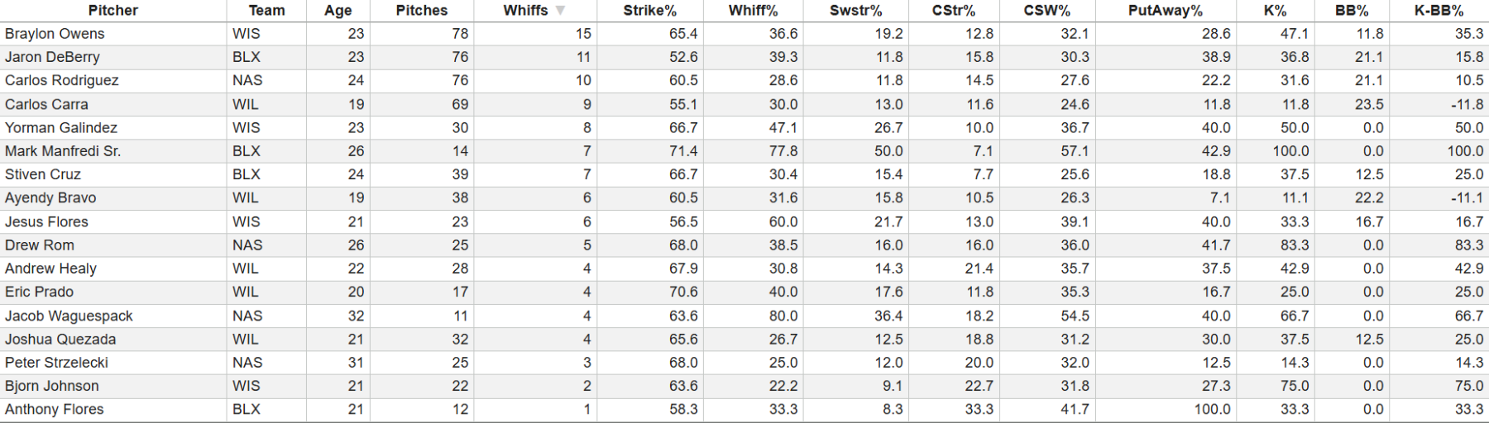The width and height of the screenshot is (1489, 423).
Task: Sort by the CSW% column header
Action: (1046, 11)
